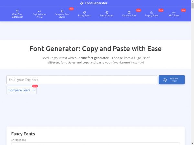Click the dice icon in RANDOM FONT button
This screenshot has width=194, height=145.
(165, 80)
